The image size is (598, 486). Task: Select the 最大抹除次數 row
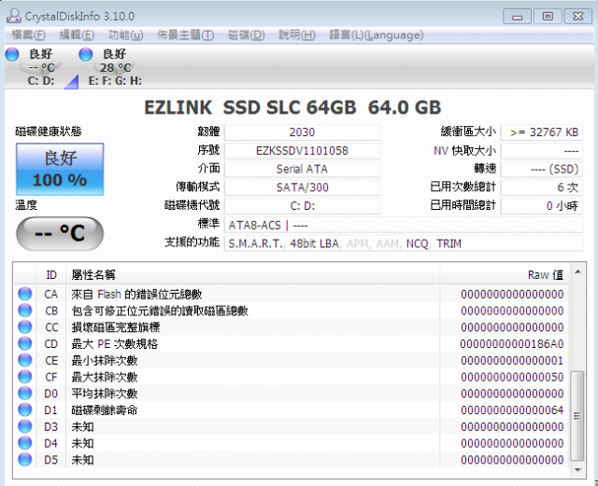(292, 377)
